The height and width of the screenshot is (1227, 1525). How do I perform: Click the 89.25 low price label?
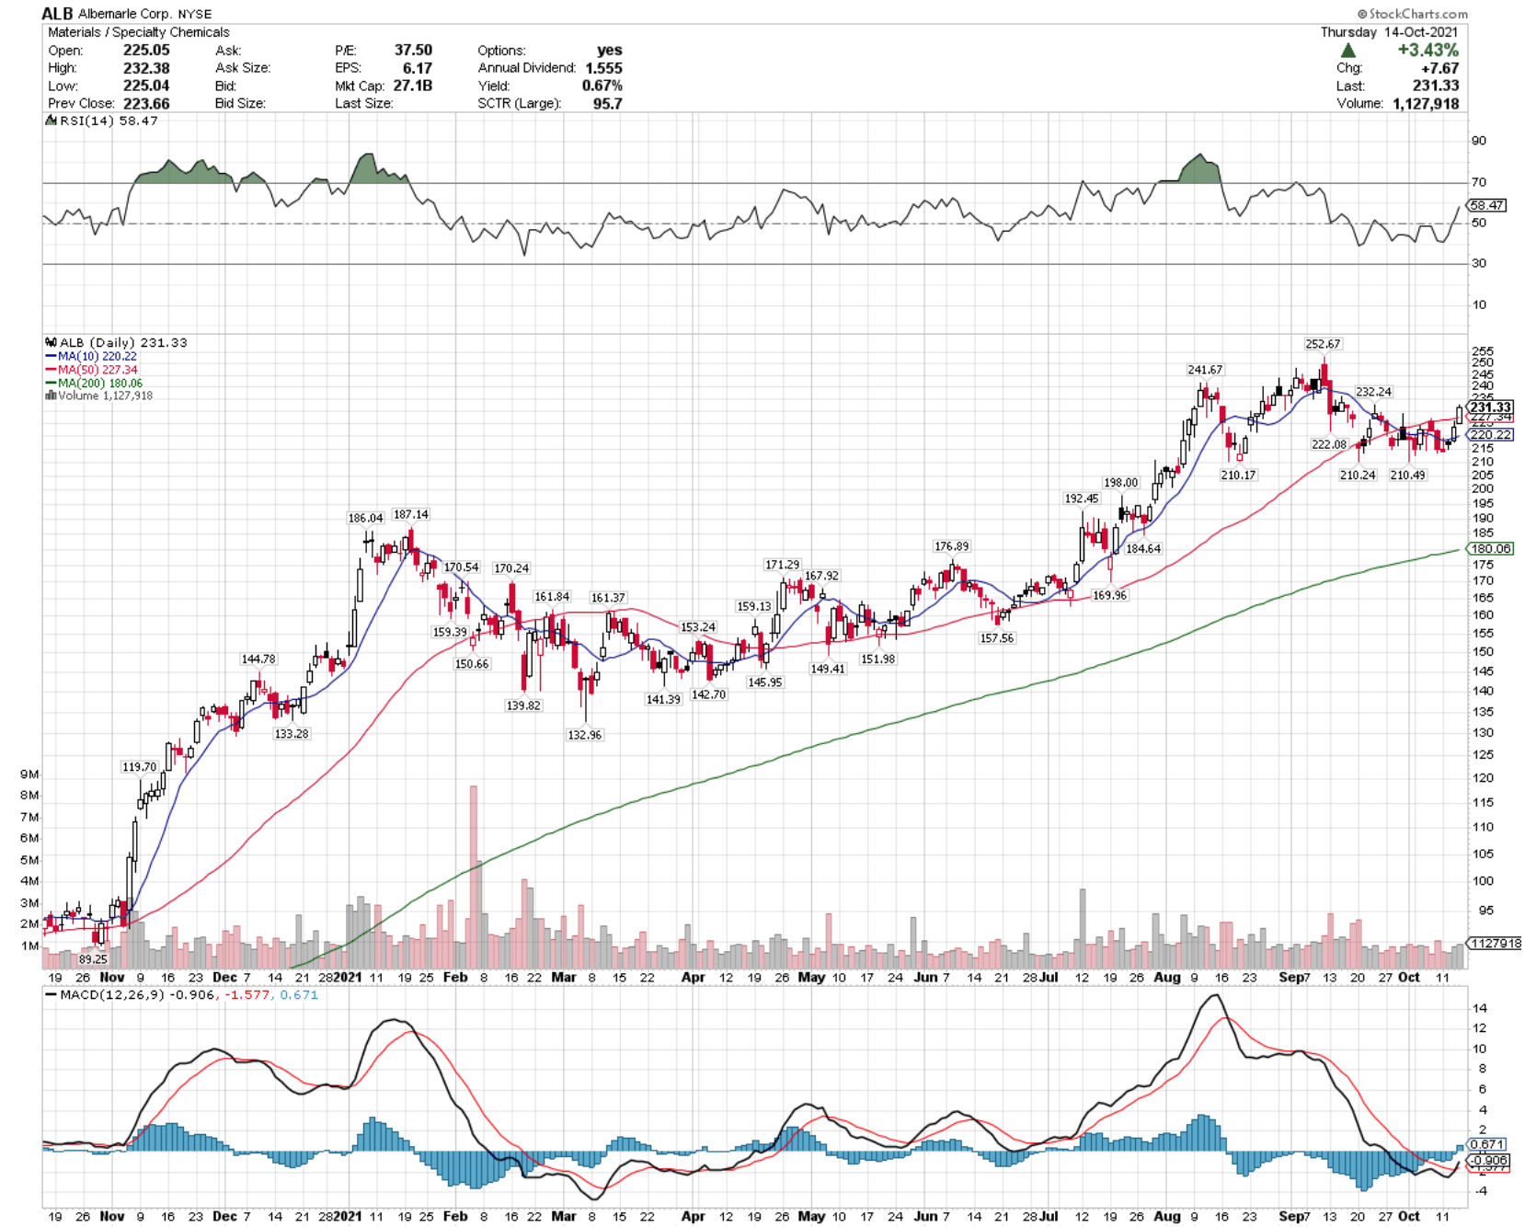coord(93,958)
